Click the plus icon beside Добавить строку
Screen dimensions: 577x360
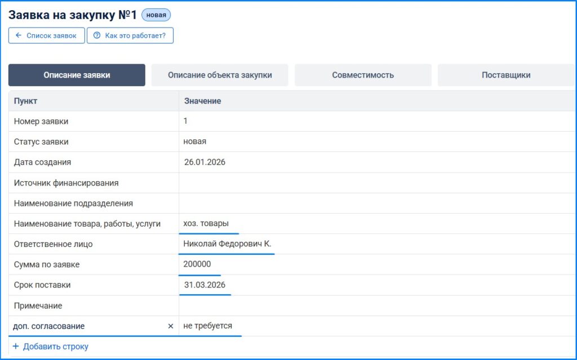(x=15, y=346)
